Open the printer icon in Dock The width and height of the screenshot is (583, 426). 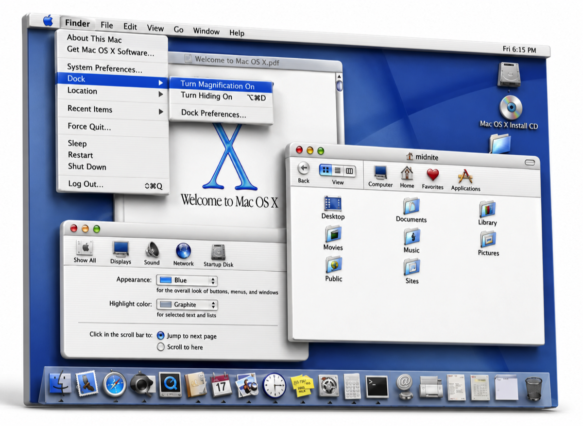tap(430, 387)
